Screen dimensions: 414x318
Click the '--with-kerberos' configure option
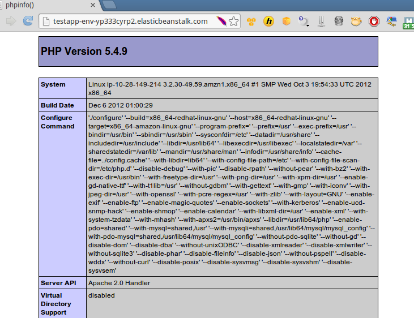pyautogui.click(x=296, y=203)
